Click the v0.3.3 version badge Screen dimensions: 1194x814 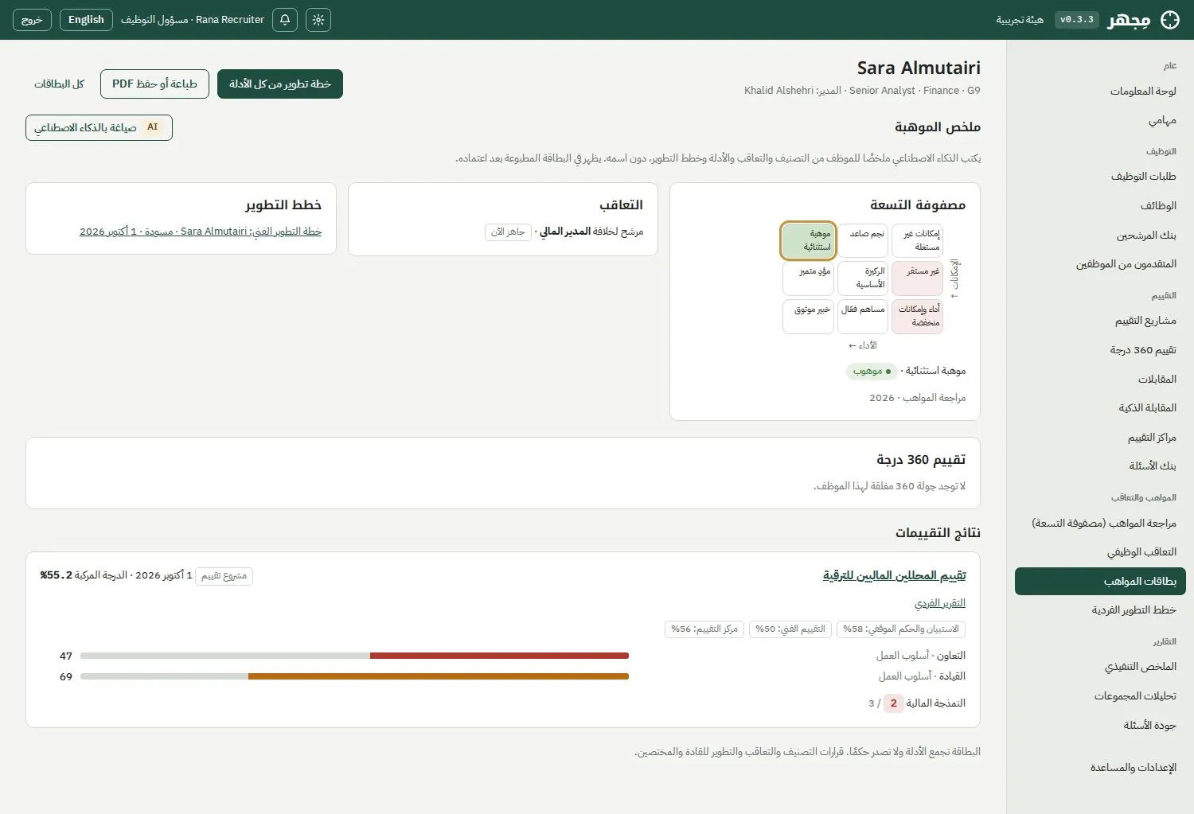pyautogui.click(x=1077, y=20)
